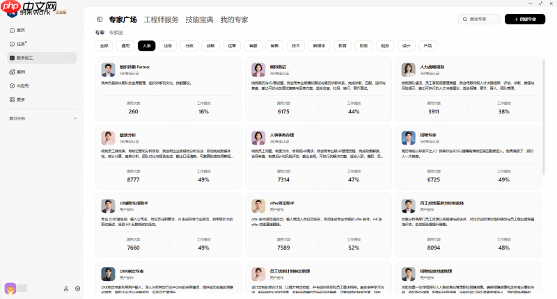
Task: Click the call count value 7314
Action: (x=283, y=180)
